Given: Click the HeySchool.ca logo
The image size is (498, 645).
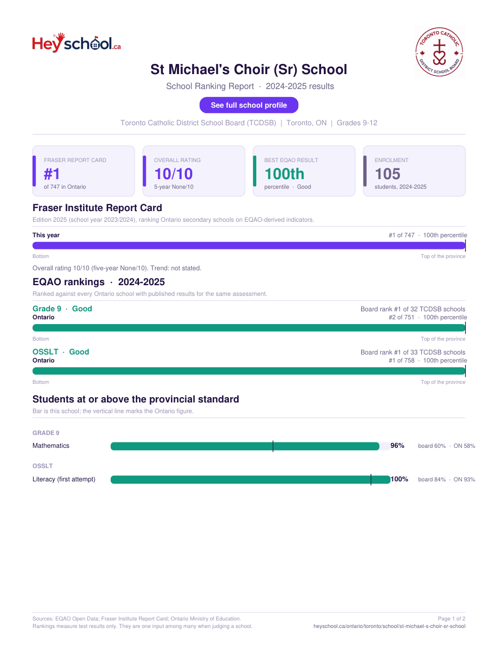Looking at the screenshot, I should click(77, 43).
